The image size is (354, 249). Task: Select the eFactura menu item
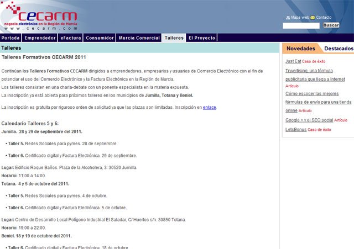click(70, 38)
